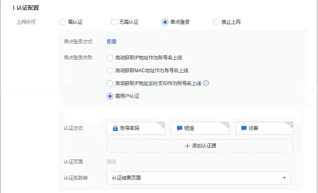The width and height of the screenshot is (318, 193).
Task: Choose 自动获取MAC地址作为账号名上线 option
Action: tap(110, 70)
